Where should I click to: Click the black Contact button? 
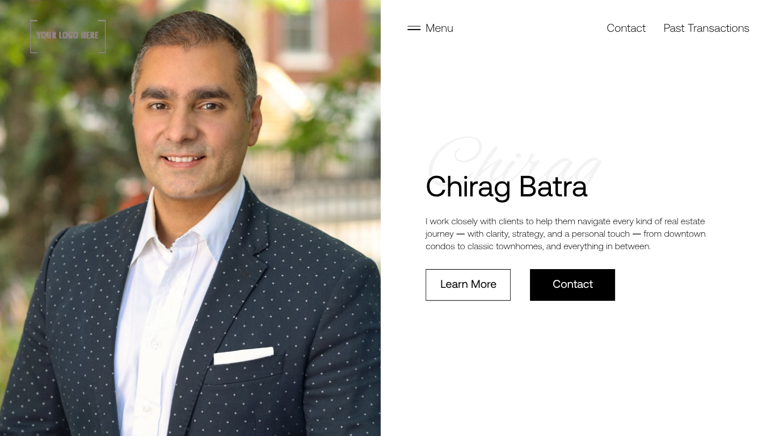(x=572, y=285)
